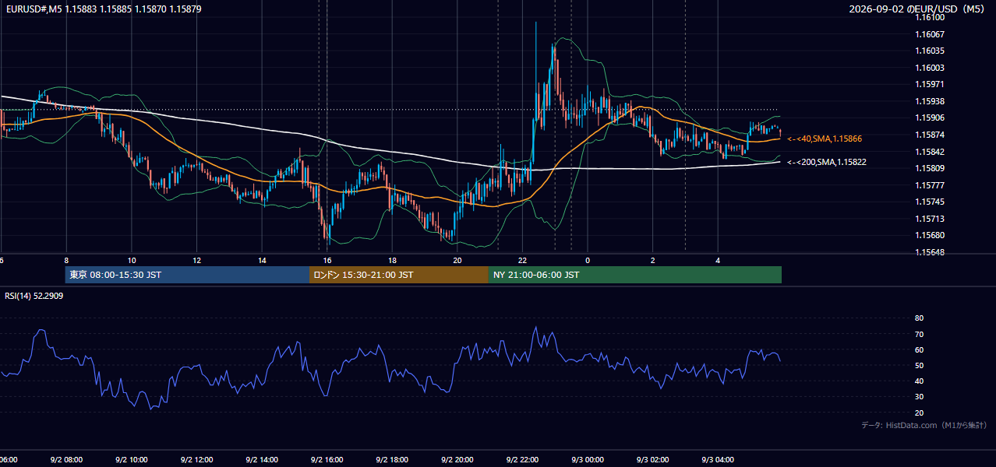996x467 pixels.
Task: Click price axis value 1.16067
Action: click(x=931, y=34)
